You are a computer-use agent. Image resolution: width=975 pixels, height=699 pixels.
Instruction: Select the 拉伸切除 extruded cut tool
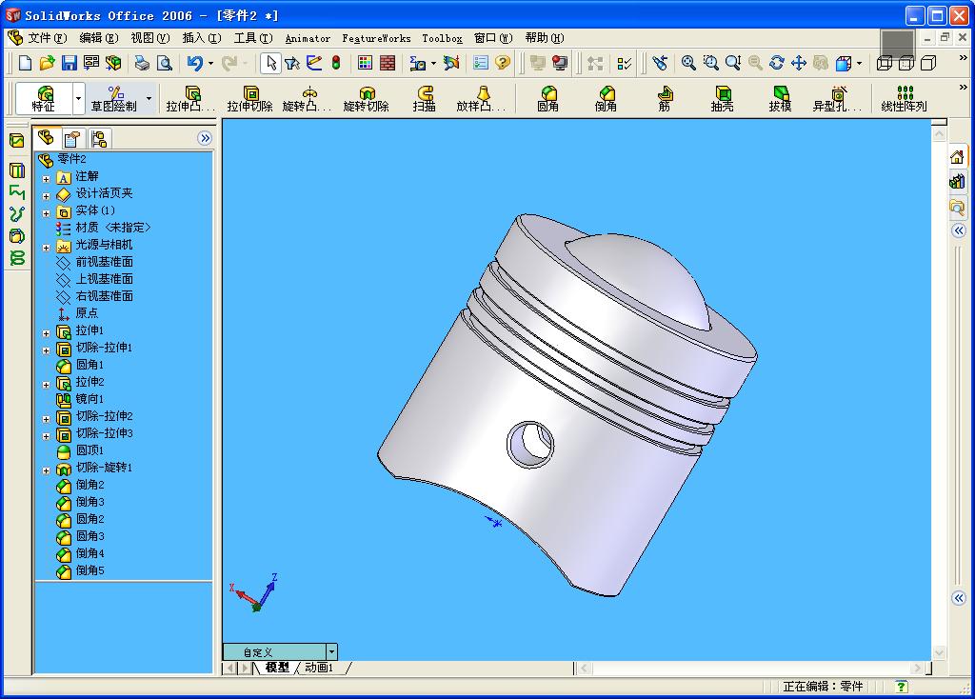(x=250, y=99)
